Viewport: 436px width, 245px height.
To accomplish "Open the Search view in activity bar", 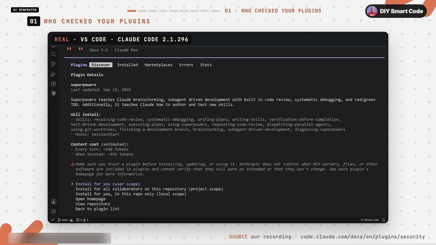I will [53, 54].
